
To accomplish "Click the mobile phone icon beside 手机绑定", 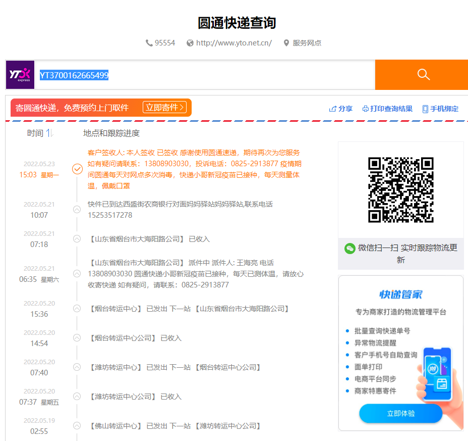I will [425, 109].
